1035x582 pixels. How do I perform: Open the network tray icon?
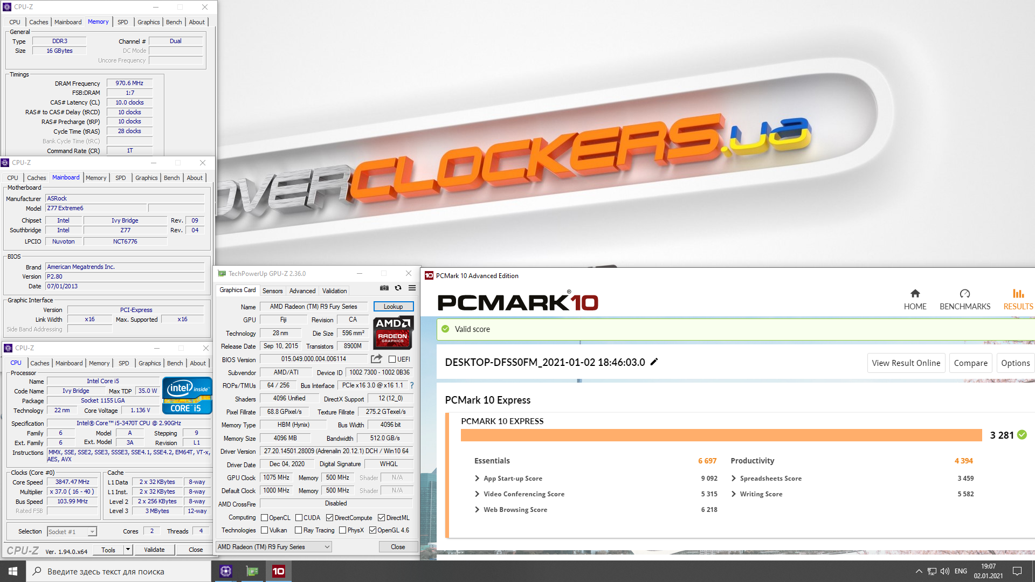pos(932,571)
